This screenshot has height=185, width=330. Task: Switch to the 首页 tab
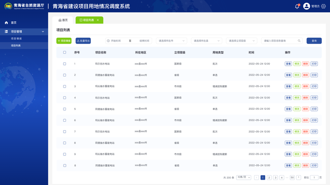pos(63,20)
